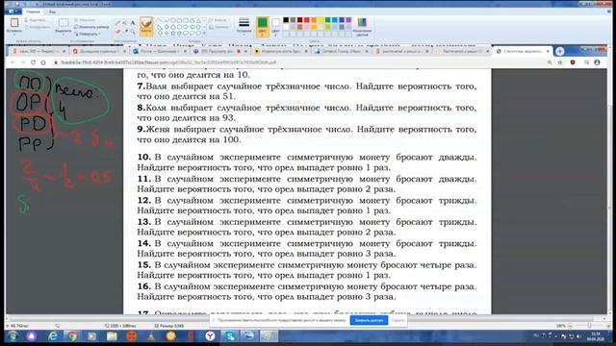Open the shape Fill dropdown

tap(218, 27)
